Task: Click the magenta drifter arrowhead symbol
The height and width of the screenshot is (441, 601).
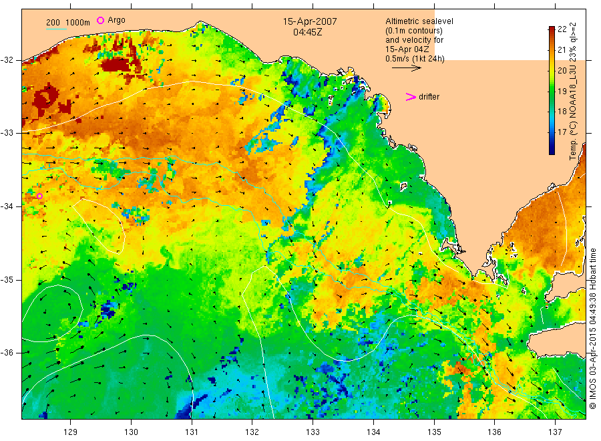Action: (x=411, y=97)
